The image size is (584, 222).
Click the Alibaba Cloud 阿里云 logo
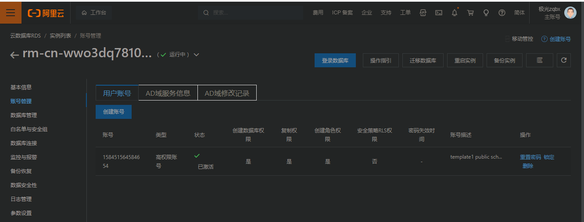click(46, 13)
